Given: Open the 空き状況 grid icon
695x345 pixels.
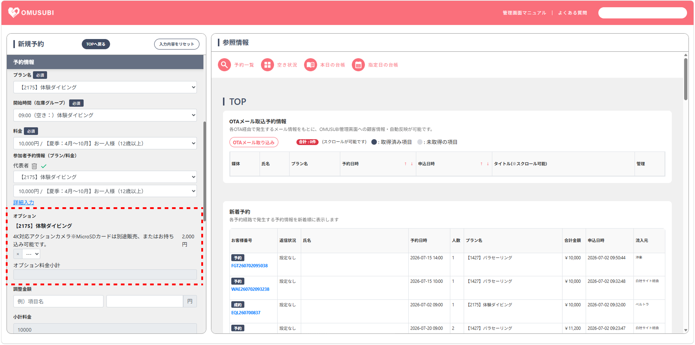Looking at the screenshot, I should pyautogui.click(x=268, y=65).
